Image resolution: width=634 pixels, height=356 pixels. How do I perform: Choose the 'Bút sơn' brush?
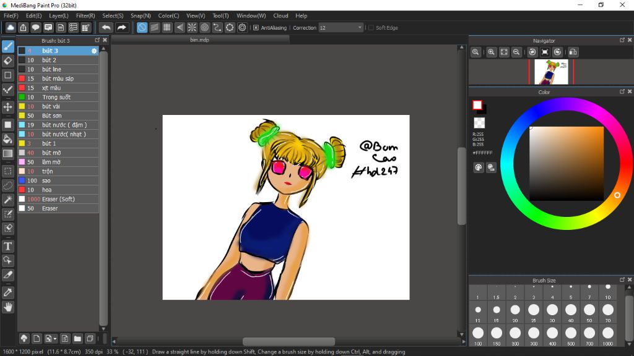58,116
